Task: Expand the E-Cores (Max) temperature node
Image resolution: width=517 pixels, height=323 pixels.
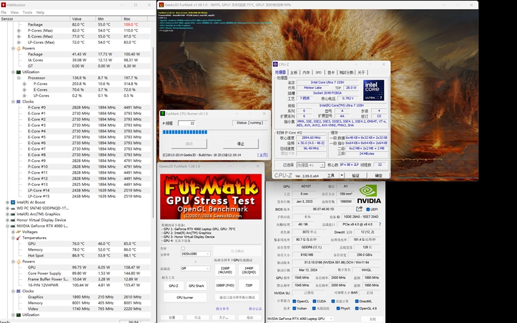Action: [19, 36]
